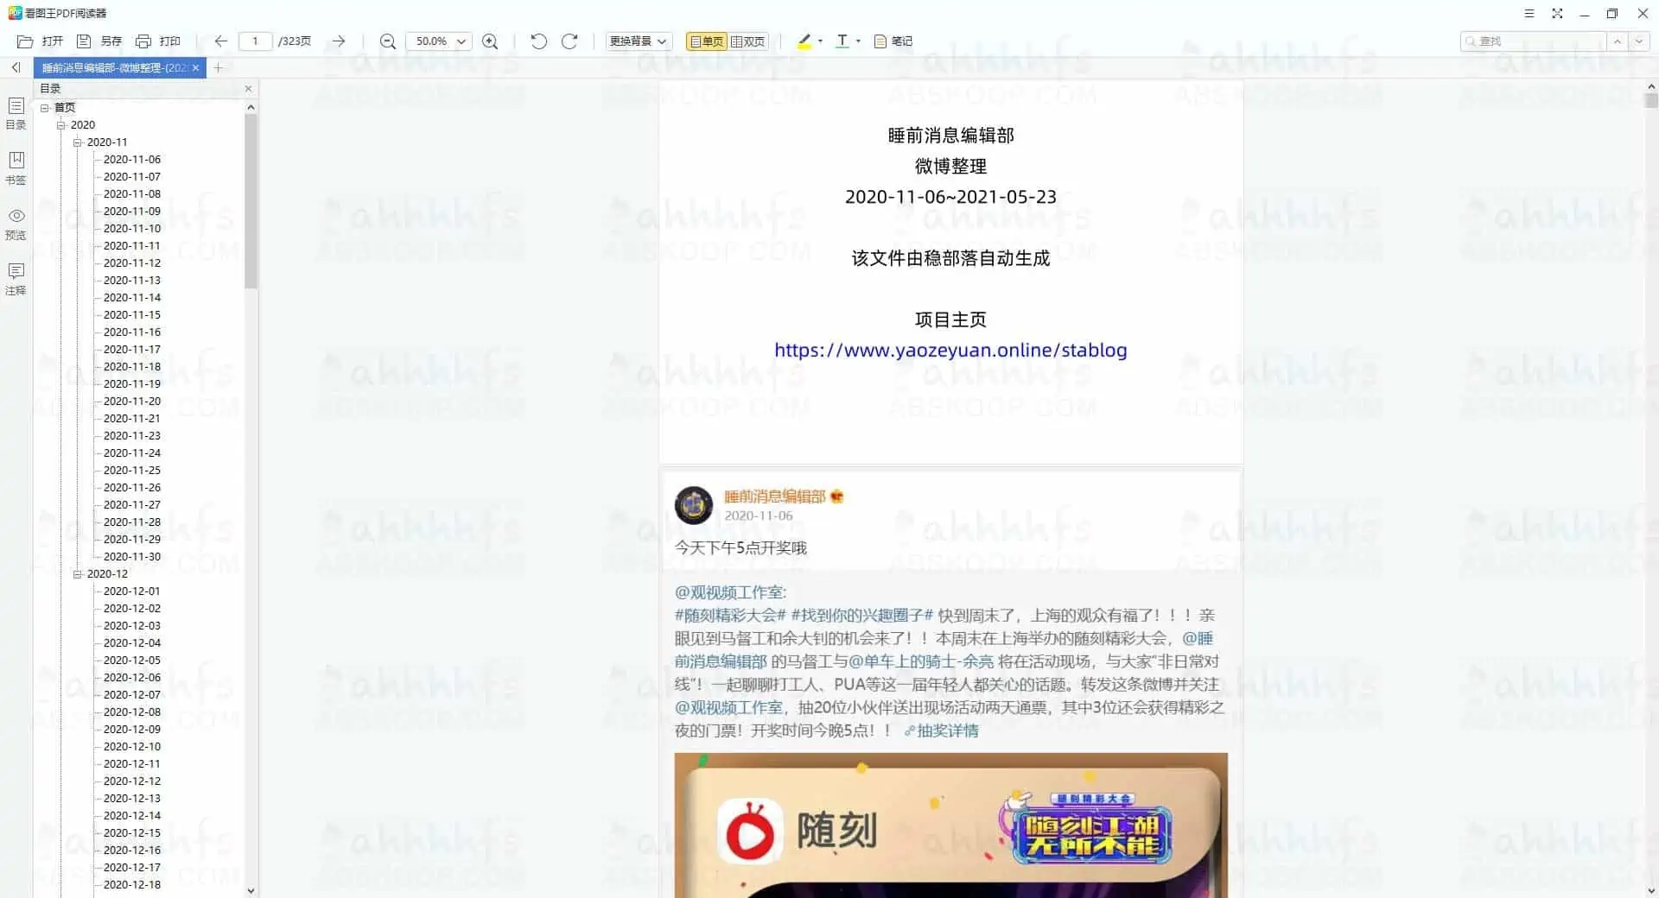
Task: Collapse the left sidebar panel
Action: 16,67
